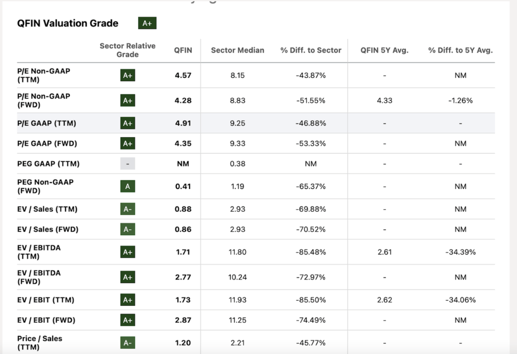Select the sector median value 8.83
The image size is (517, 354).
tap(237, 100)
